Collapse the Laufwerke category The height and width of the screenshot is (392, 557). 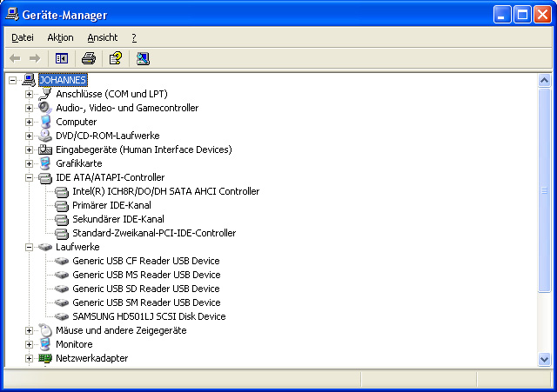click(29, 247)
